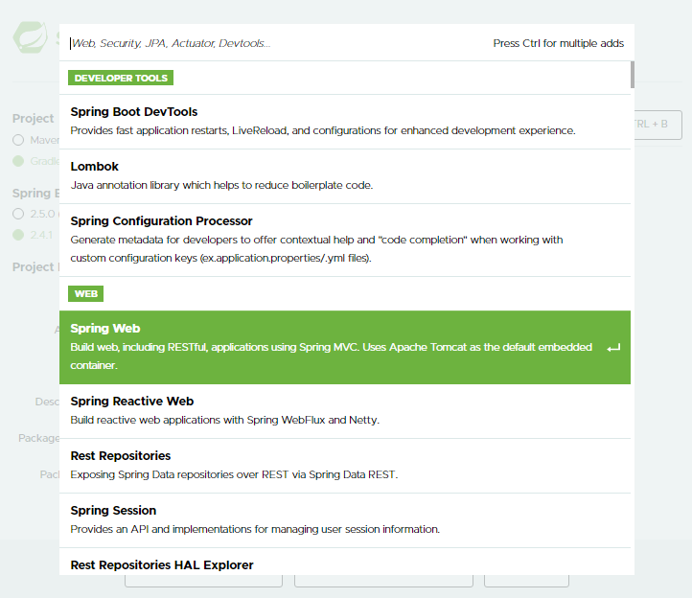692x598 pixels.
Task: Click the dependency list scrollbar thumb
Action: (633, 74)
